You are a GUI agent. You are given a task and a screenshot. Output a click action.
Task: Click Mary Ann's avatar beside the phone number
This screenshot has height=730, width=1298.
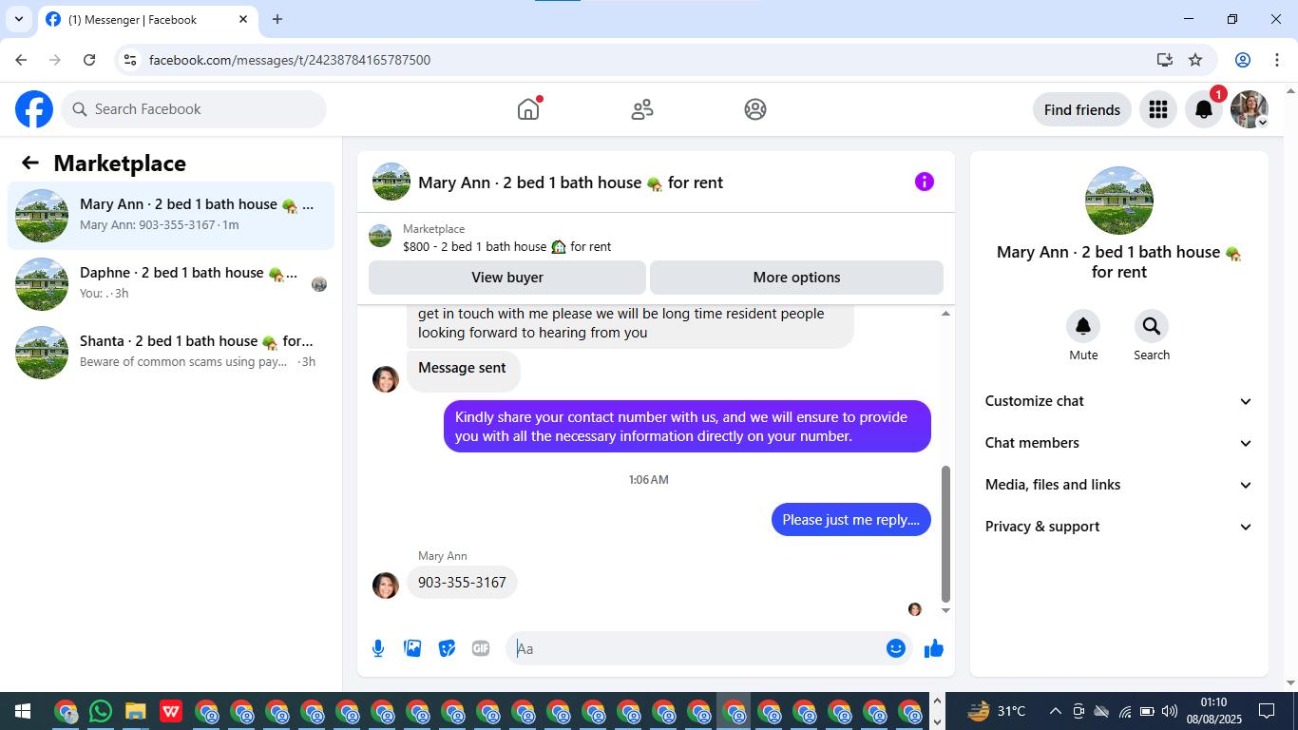[386, 586]
